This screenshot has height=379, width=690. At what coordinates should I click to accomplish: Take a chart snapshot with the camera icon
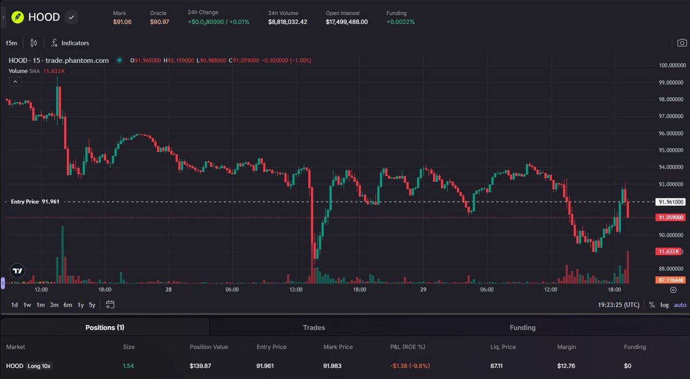pyautogui.click(x=681, y=43)
